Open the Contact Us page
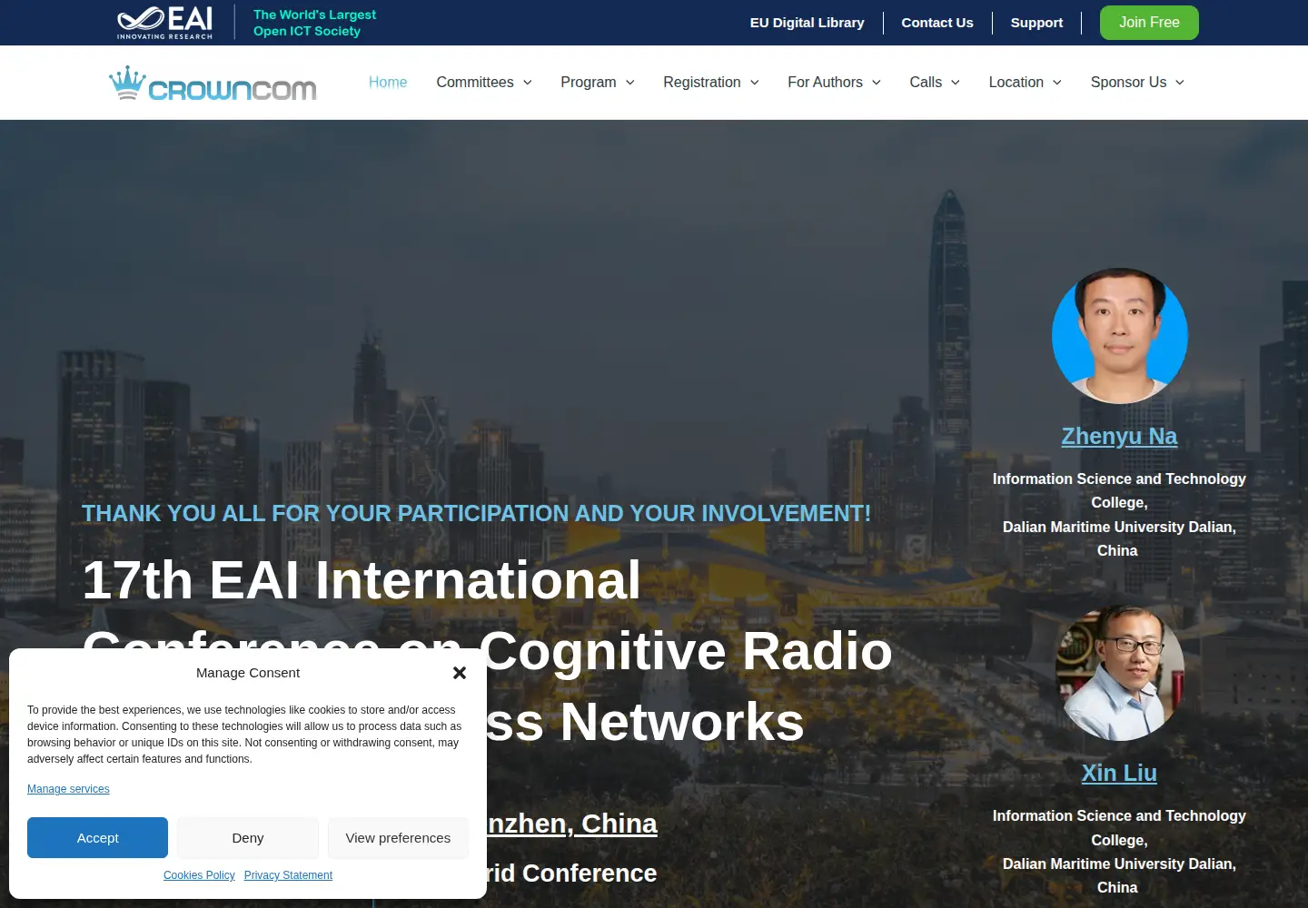1308x908 pixels. 937,23
